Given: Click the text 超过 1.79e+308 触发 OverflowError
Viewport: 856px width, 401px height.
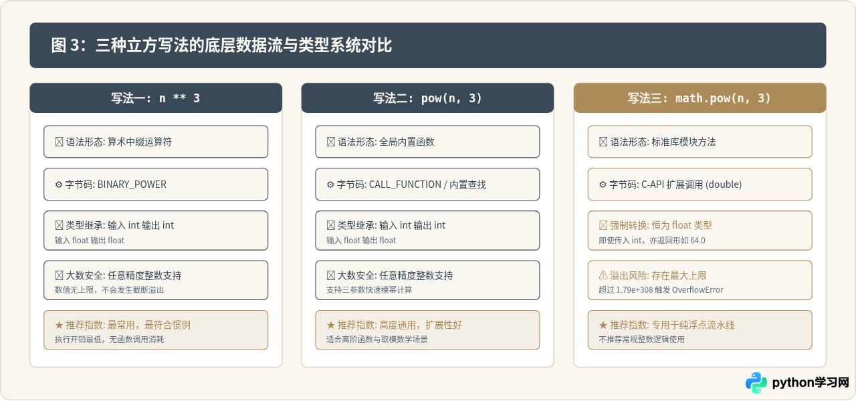Looking at the screenshot, I should [x=661, y=290].
